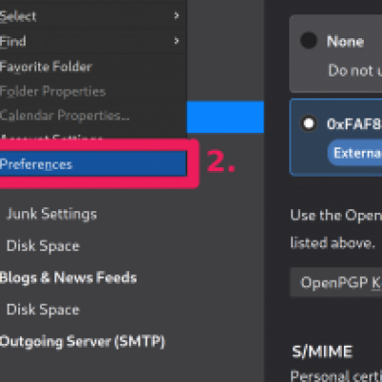Select Blogs & News Feeds account
382x382 pixels.
point(69,278)
